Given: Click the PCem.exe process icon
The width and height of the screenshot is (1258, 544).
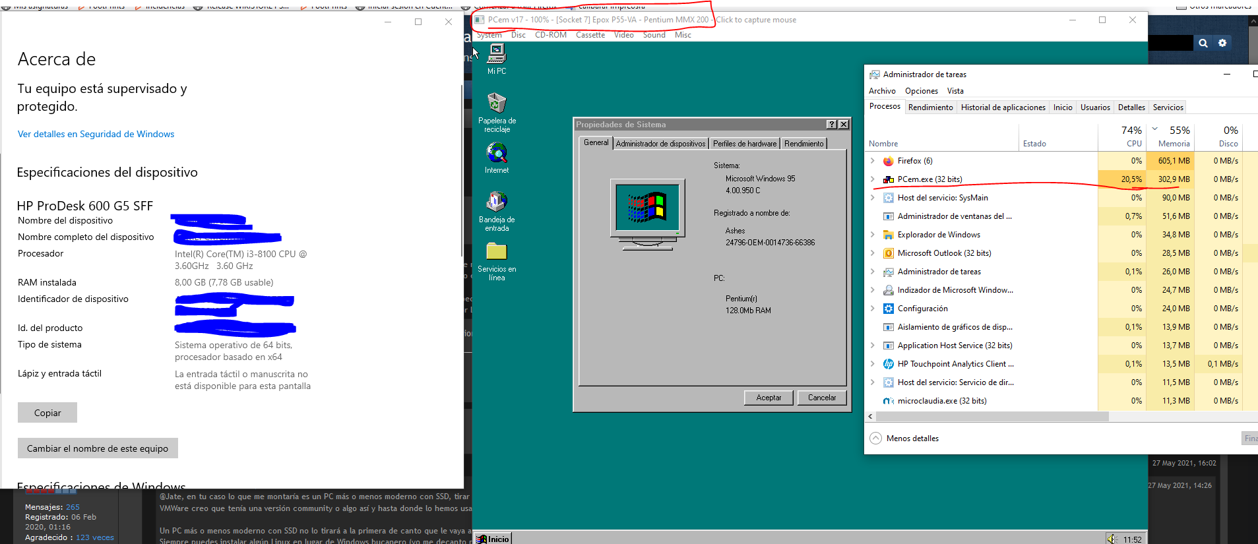Looking at the screenshot, I should (889, 179).
